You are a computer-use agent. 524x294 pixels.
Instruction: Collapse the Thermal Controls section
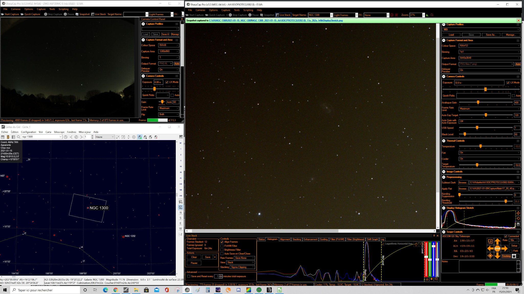[x=444, y=141]
